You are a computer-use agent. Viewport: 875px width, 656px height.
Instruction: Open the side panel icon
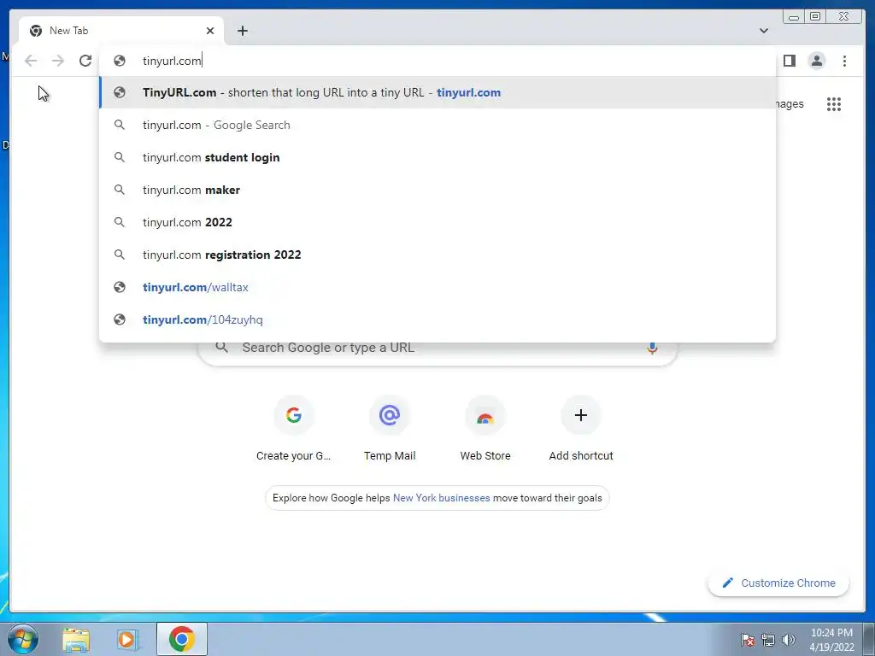pyautogui.click(x=789, y=61)
